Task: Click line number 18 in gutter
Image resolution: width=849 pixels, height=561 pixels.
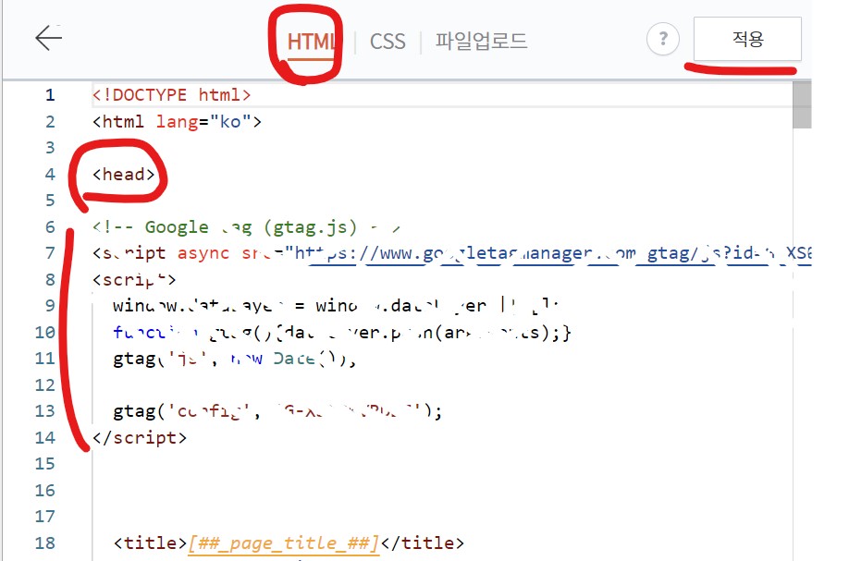Action: click(45, 543)
